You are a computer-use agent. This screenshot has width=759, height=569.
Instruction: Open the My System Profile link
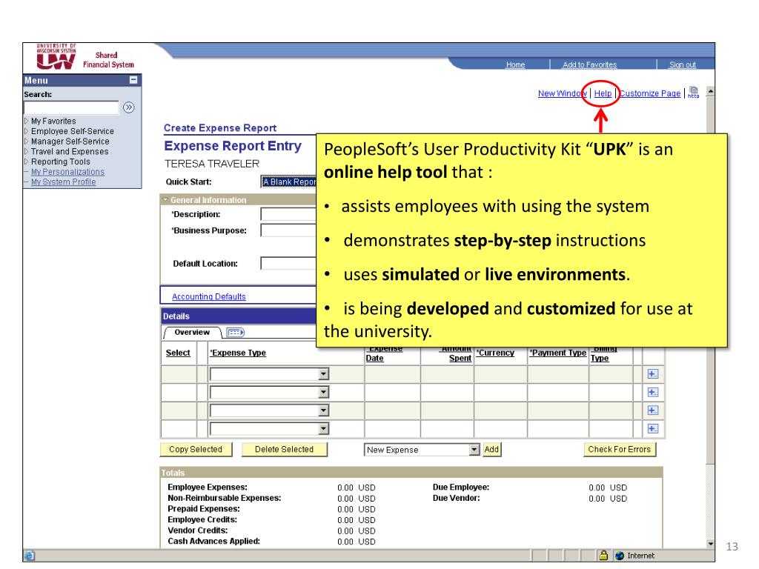pos(64,182)
